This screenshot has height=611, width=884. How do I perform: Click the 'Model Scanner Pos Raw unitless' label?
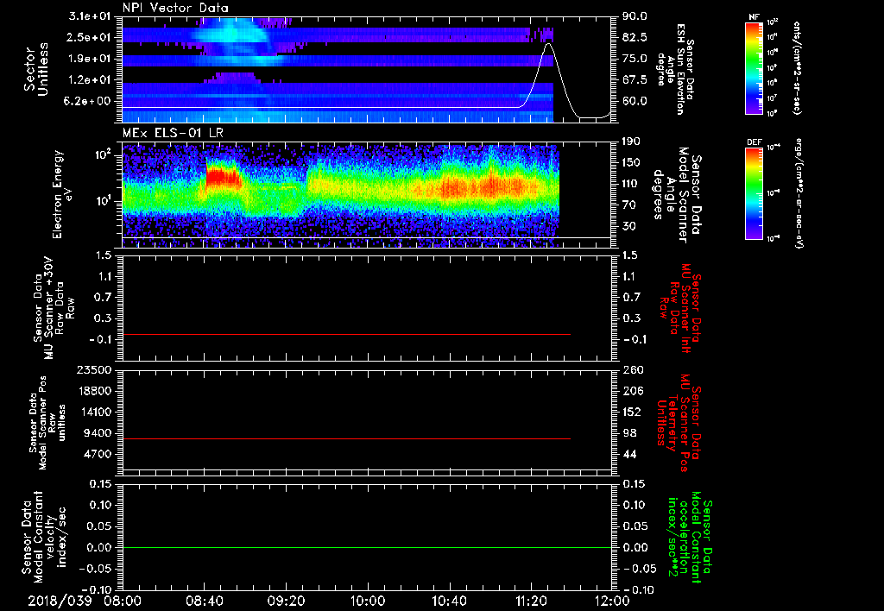pos(48,423)
